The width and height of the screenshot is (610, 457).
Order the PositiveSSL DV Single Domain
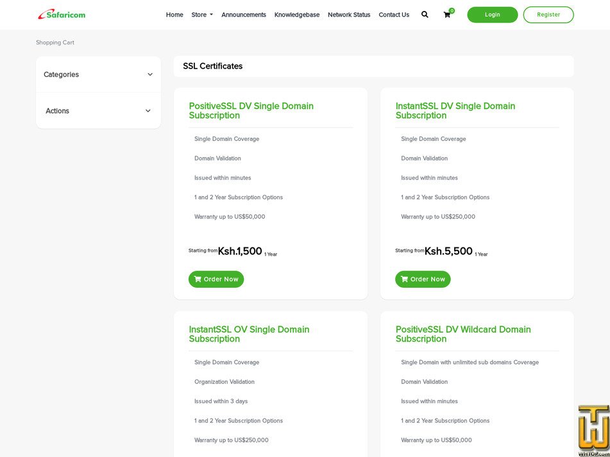216,279
